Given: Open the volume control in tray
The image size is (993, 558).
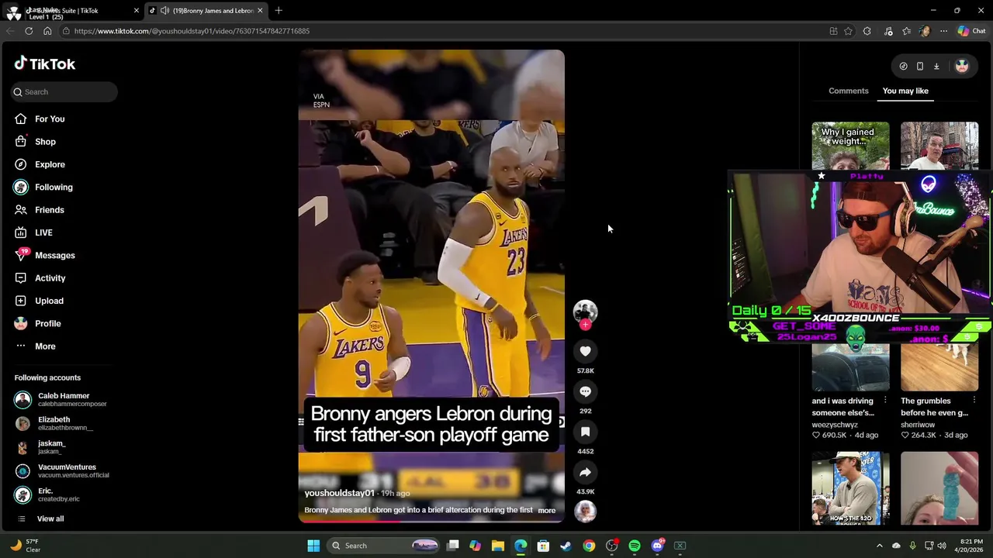Looking at the screenshot, I should pyautogui.click(x=940, y=546).
